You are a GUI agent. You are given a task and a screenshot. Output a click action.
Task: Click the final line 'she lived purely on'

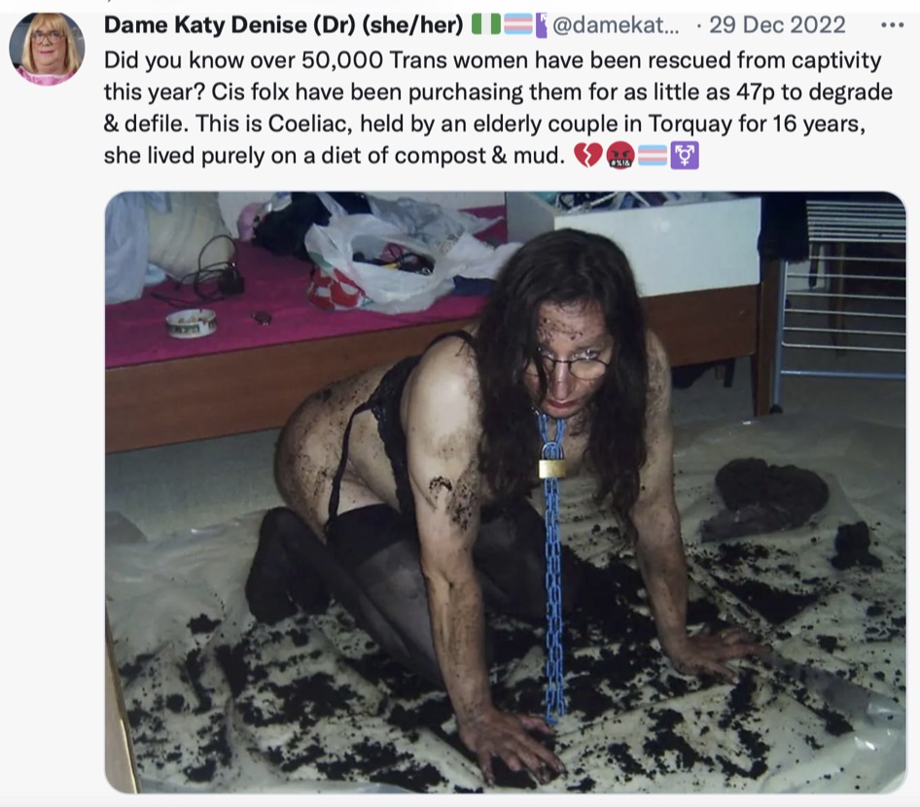click(x=335, y=156)
